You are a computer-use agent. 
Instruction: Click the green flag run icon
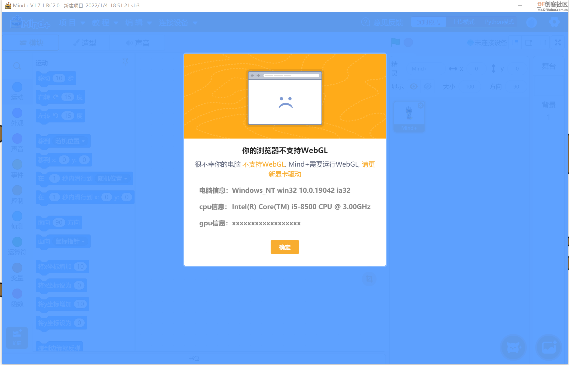395,42
